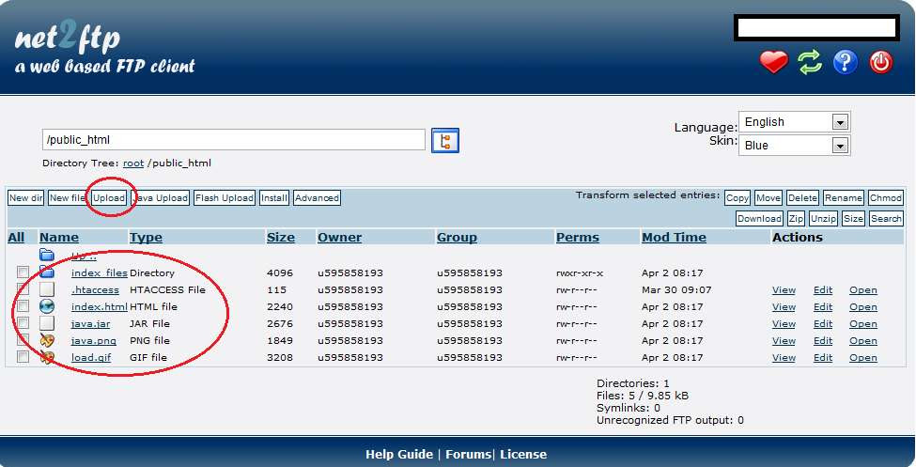Tick the checkbox for java.jar
Screen dimensions: 916x467
tap(23, 322)
